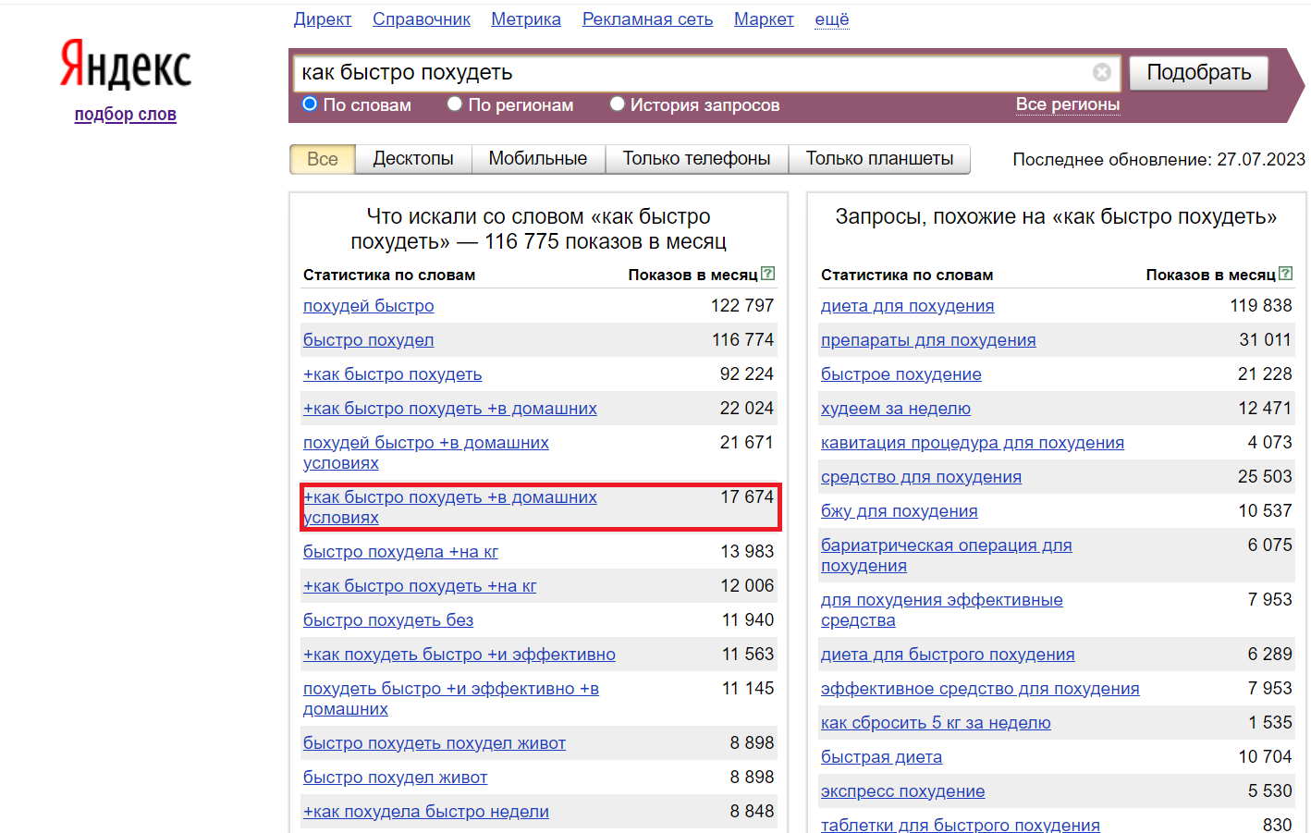Click the 'Подобрать' button

1199,73
